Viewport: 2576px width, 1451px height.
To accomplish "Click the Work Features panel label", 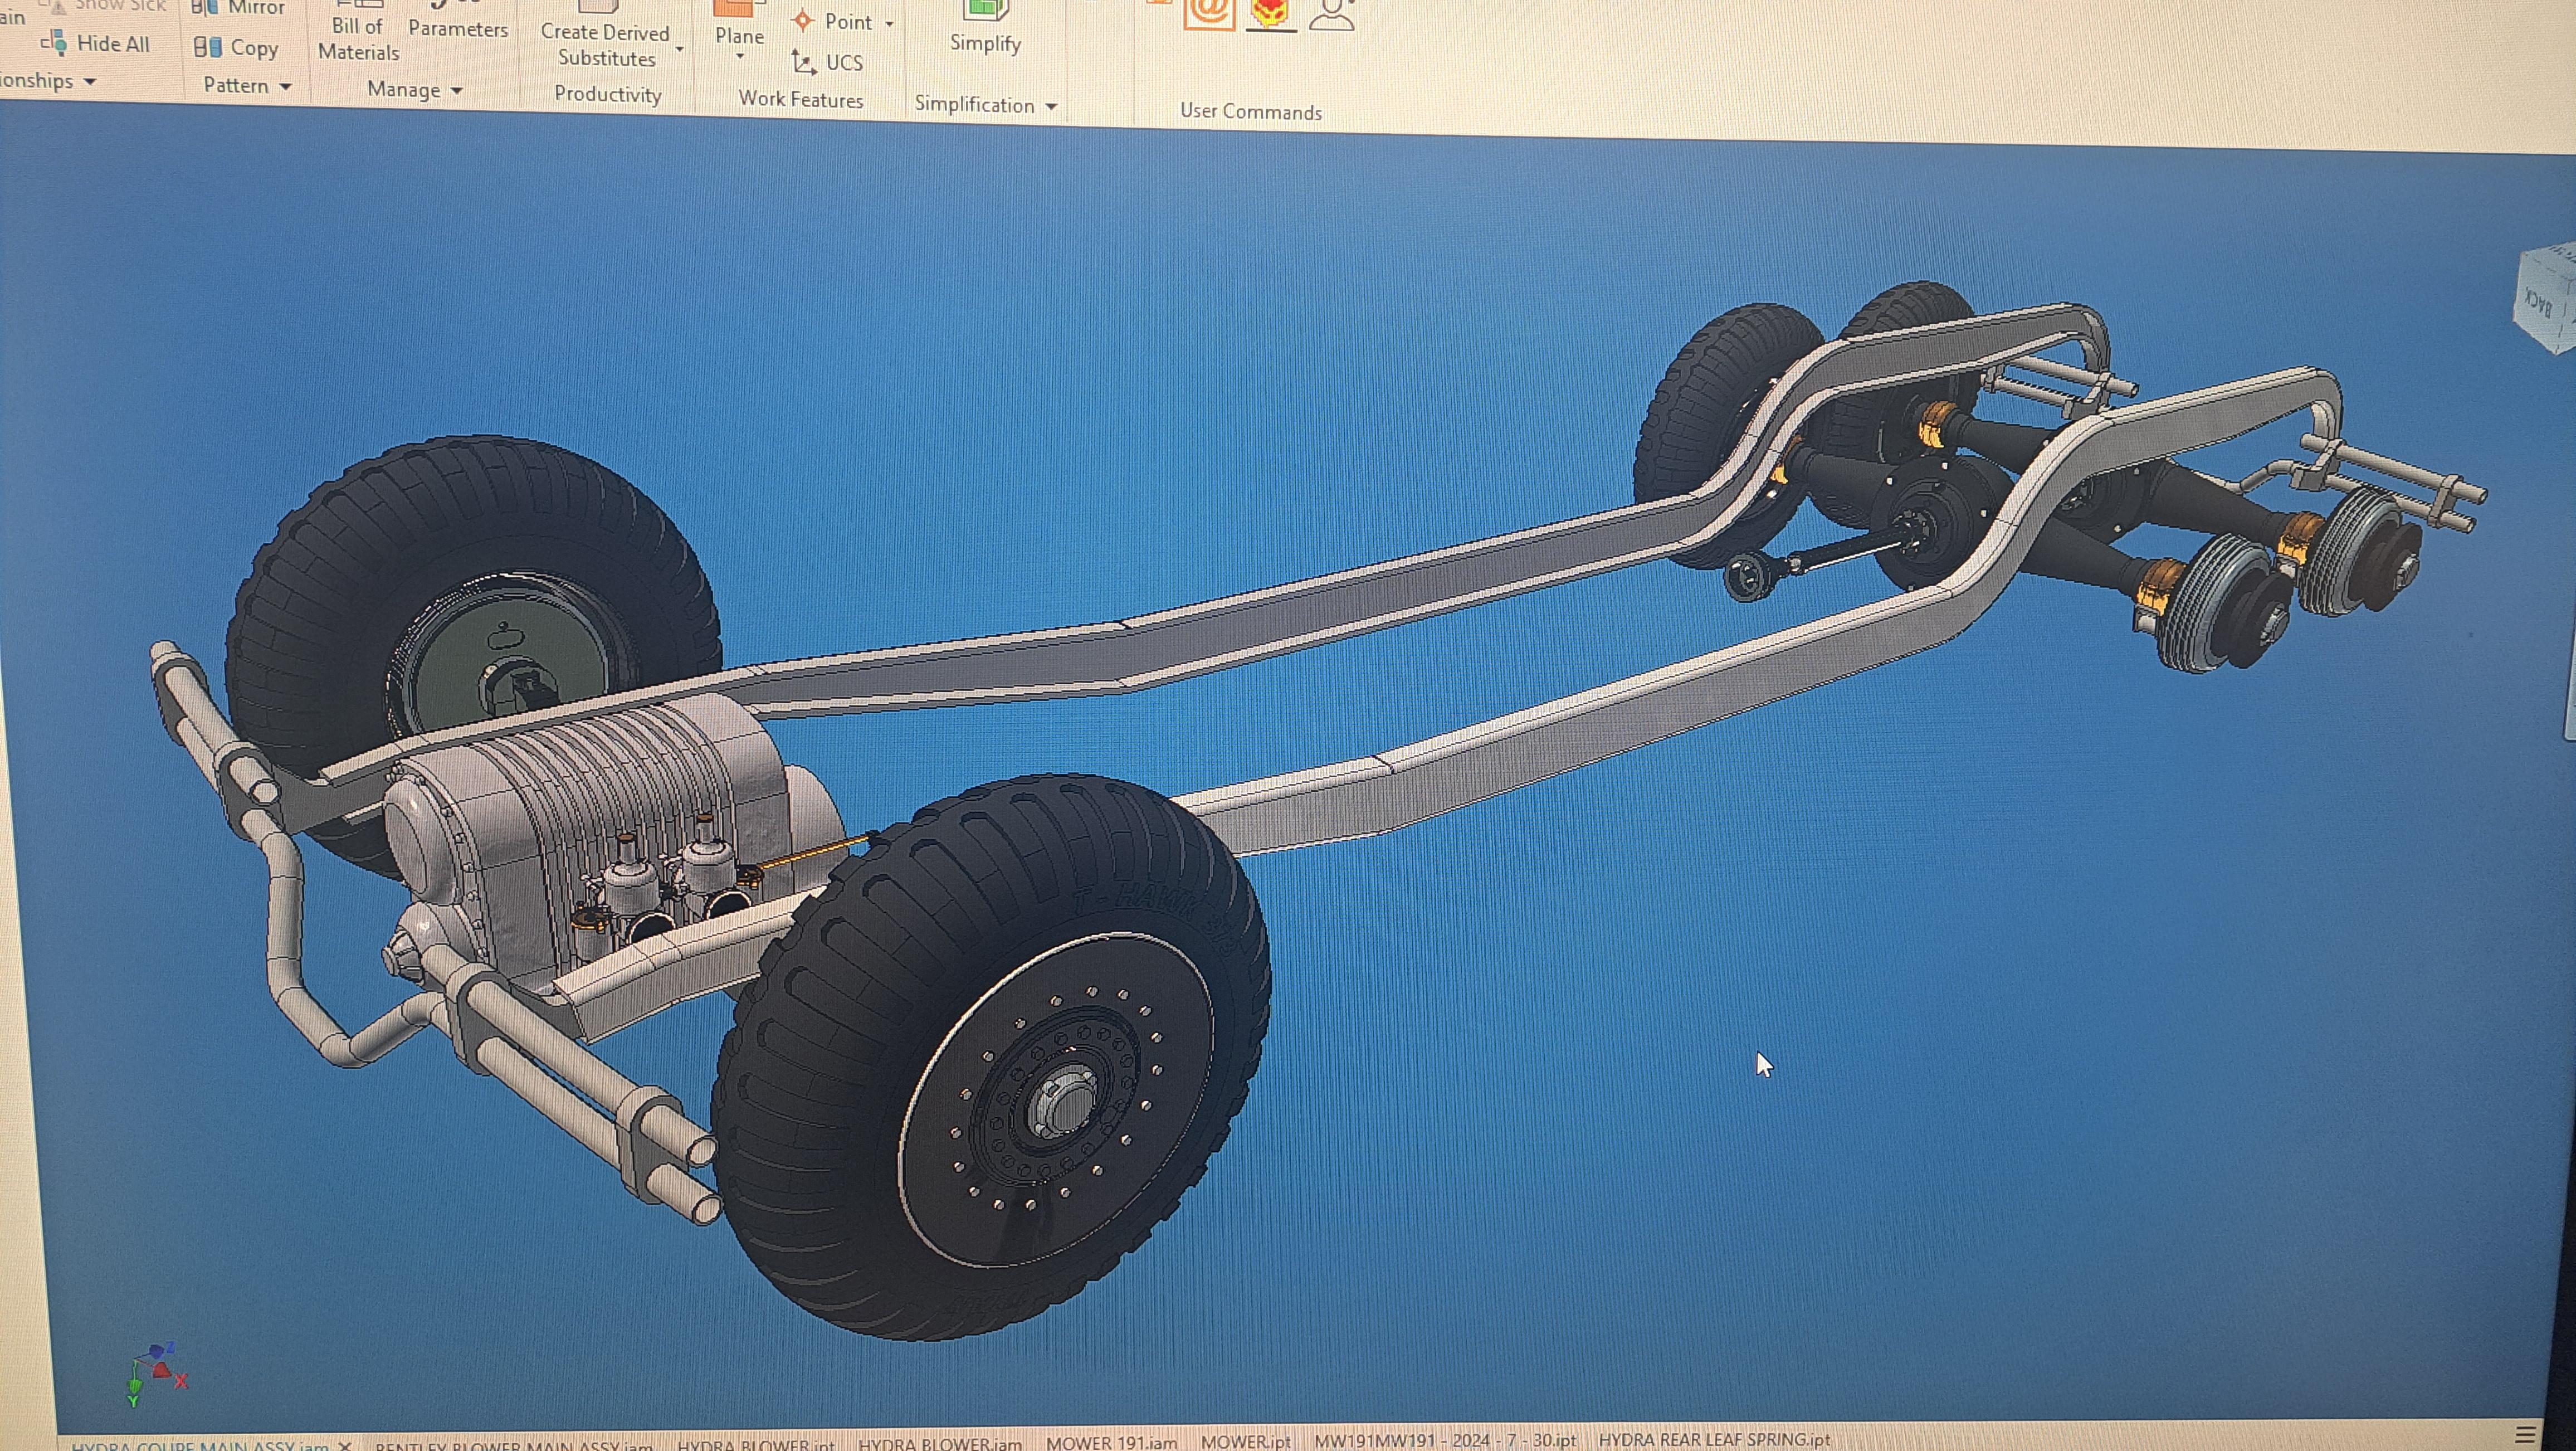I will tap(800, 99).
